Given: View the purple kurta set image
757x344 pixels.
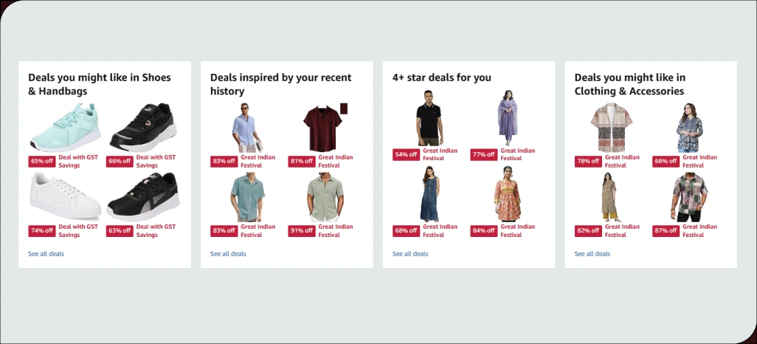Looking at the screenshot, I should 508,117.
